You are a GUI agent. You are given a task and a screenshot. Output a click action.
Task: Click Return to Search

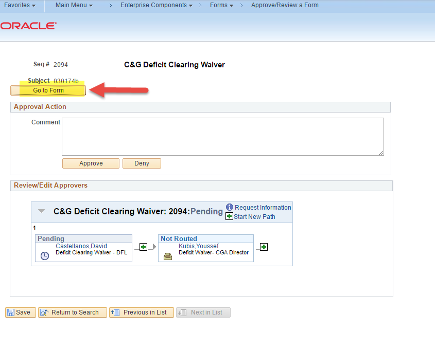point(73,312)
